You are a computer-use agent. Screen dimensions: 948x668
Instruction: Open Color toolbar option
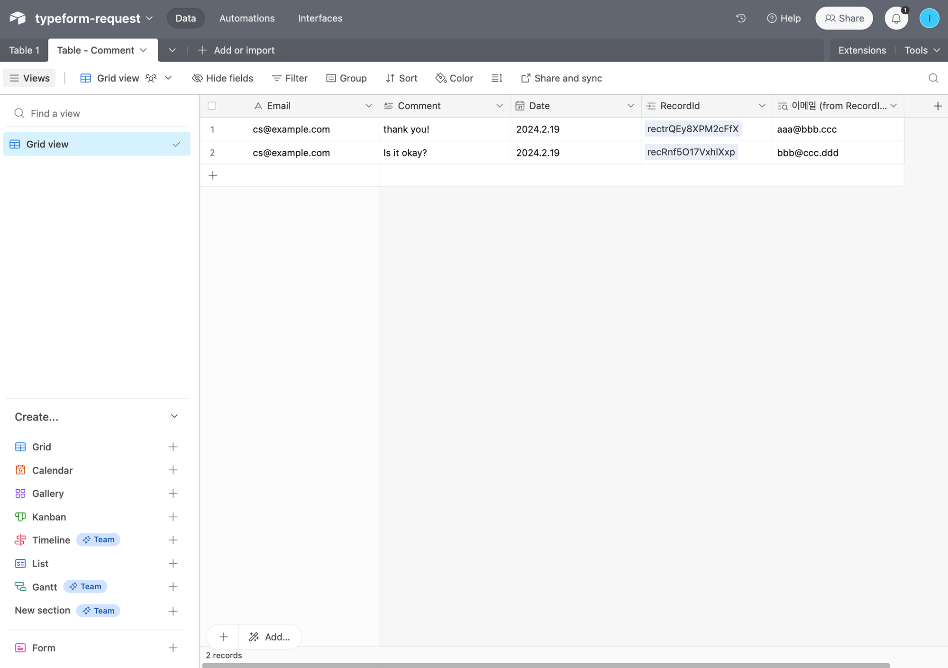click(x=454, y=78)
